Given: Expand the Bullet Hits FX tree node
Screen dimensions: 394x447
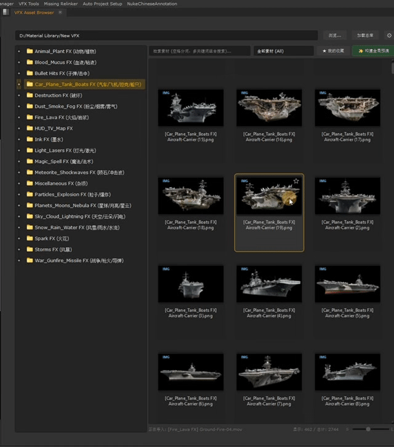Looking at the screenshot, I should click(x=19, y=73).
